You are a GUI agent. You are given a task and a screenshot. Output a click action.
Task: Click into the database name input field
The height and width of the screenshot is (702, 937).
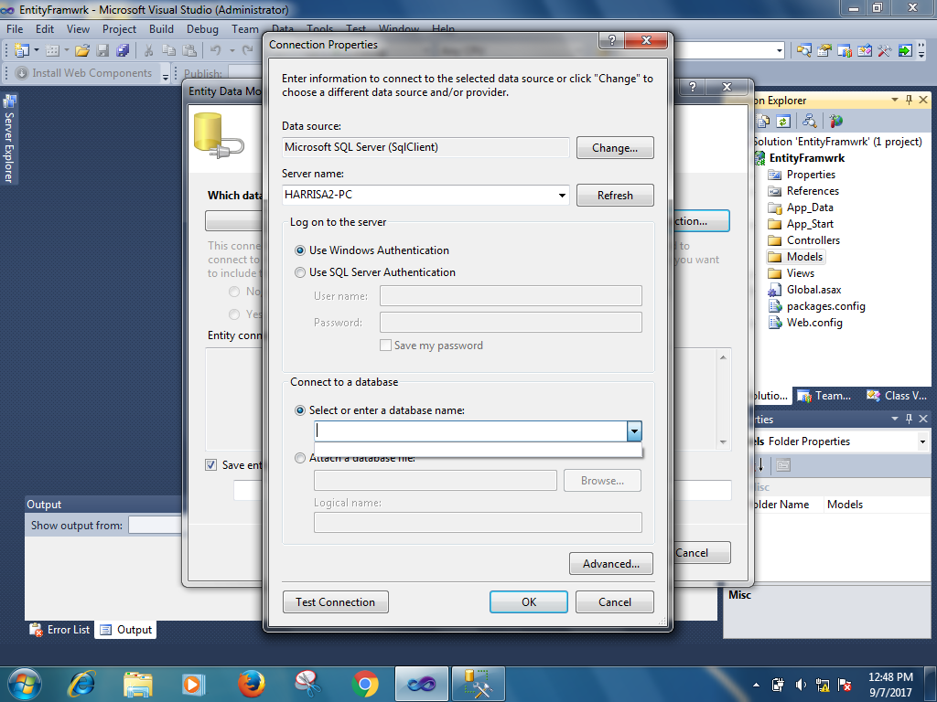tap(471, 431)
